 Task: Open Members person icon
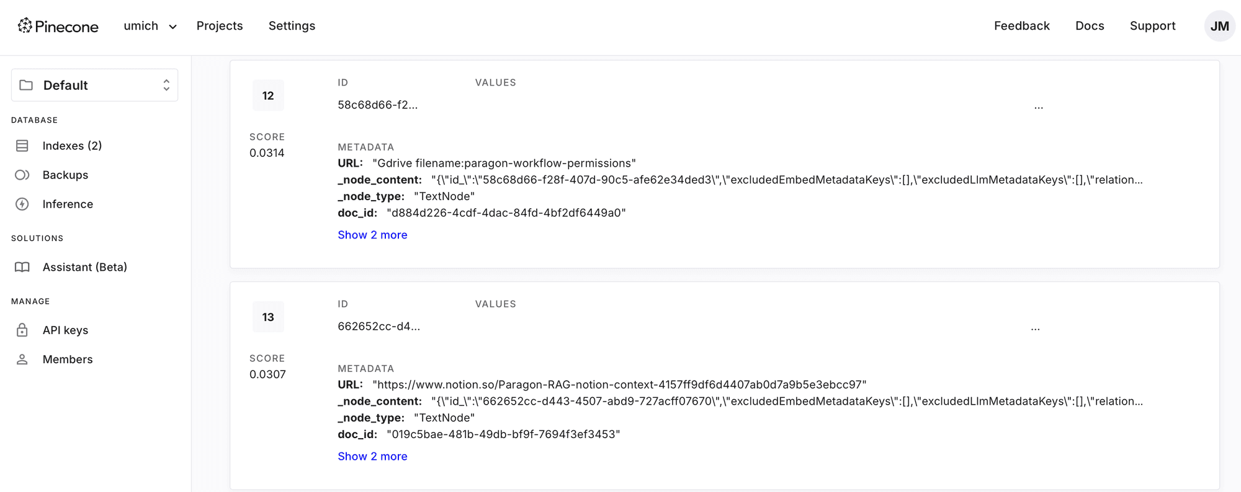pos(22,359)
